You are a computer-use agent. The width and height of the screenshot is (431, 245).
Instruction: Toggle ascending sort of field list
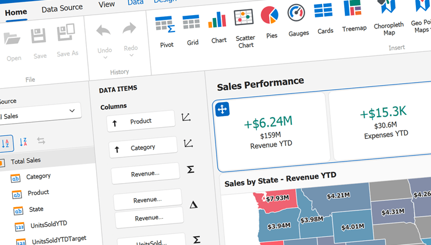pyautogui.click(x=5, y=142)
